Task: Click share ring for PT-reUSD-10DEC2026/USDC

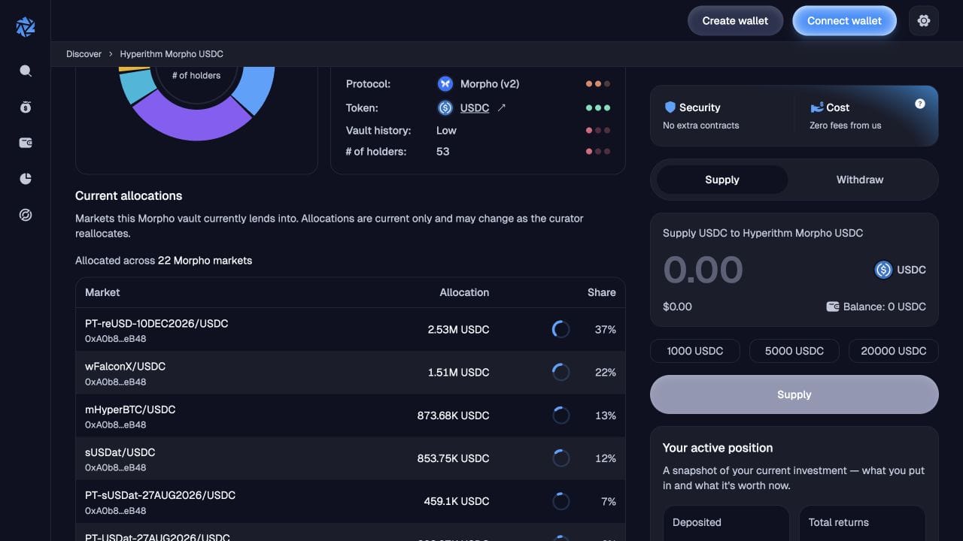Action: [x=560, y=329]
